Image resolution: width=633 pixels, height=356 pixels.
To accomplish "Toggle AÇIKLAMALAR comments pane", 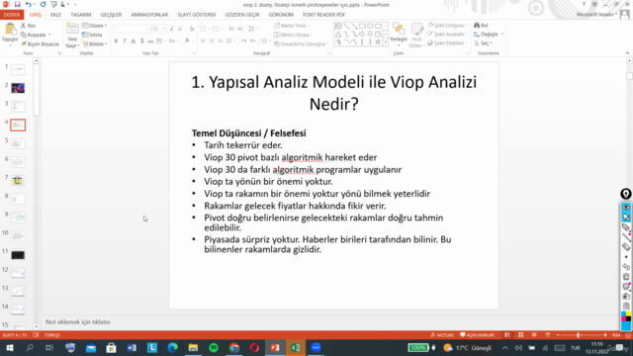I will click(x=477, y=335).
